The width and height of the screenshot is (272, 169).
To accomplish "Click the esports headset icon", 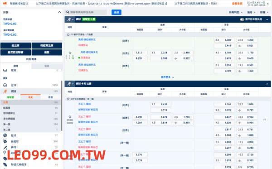I will pyautogui.click(x=5, y=70).
